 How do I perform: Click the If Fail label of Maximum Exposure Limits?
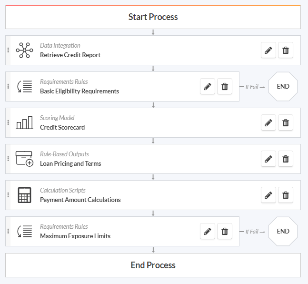[252, 232]
